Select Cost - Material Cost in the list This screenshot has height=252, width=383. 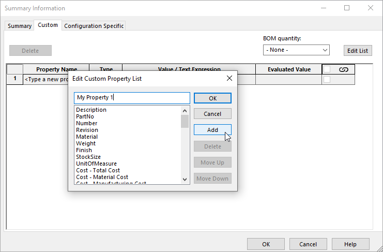tap(102, 177)
